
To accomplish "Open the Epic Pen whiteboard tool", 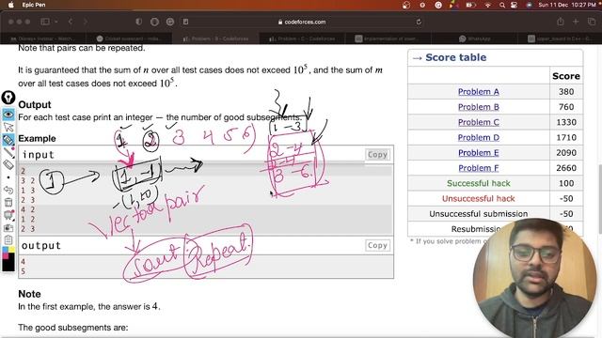I will point(8,215).
